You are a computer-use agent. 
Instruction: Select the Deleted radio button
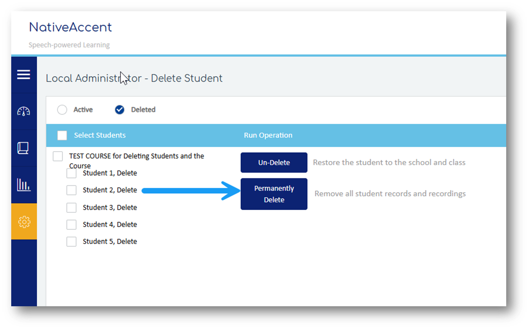[120, 110]
